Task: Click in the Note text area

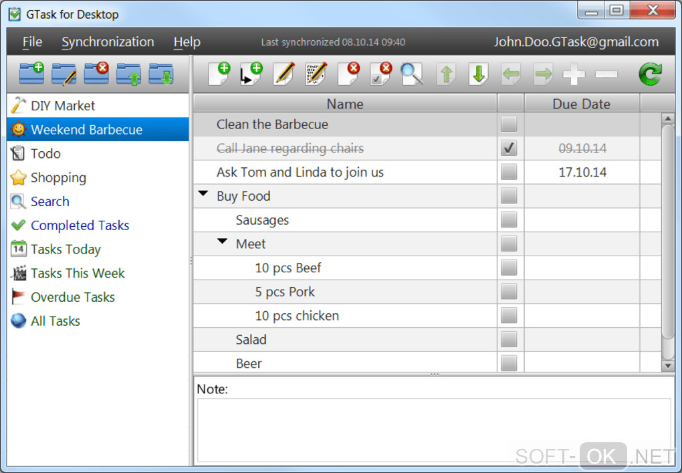Action: pyautogui.click(x=434, y=430)
